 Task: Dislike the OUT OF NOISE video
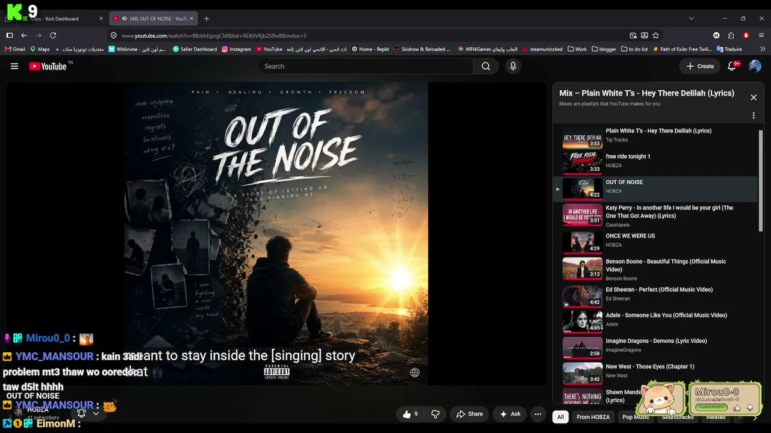(435, 414)
